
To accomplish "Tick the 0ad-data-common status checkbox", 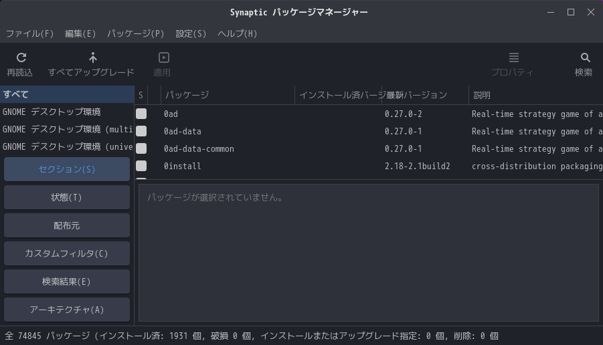I will click(x=141, y=149).
